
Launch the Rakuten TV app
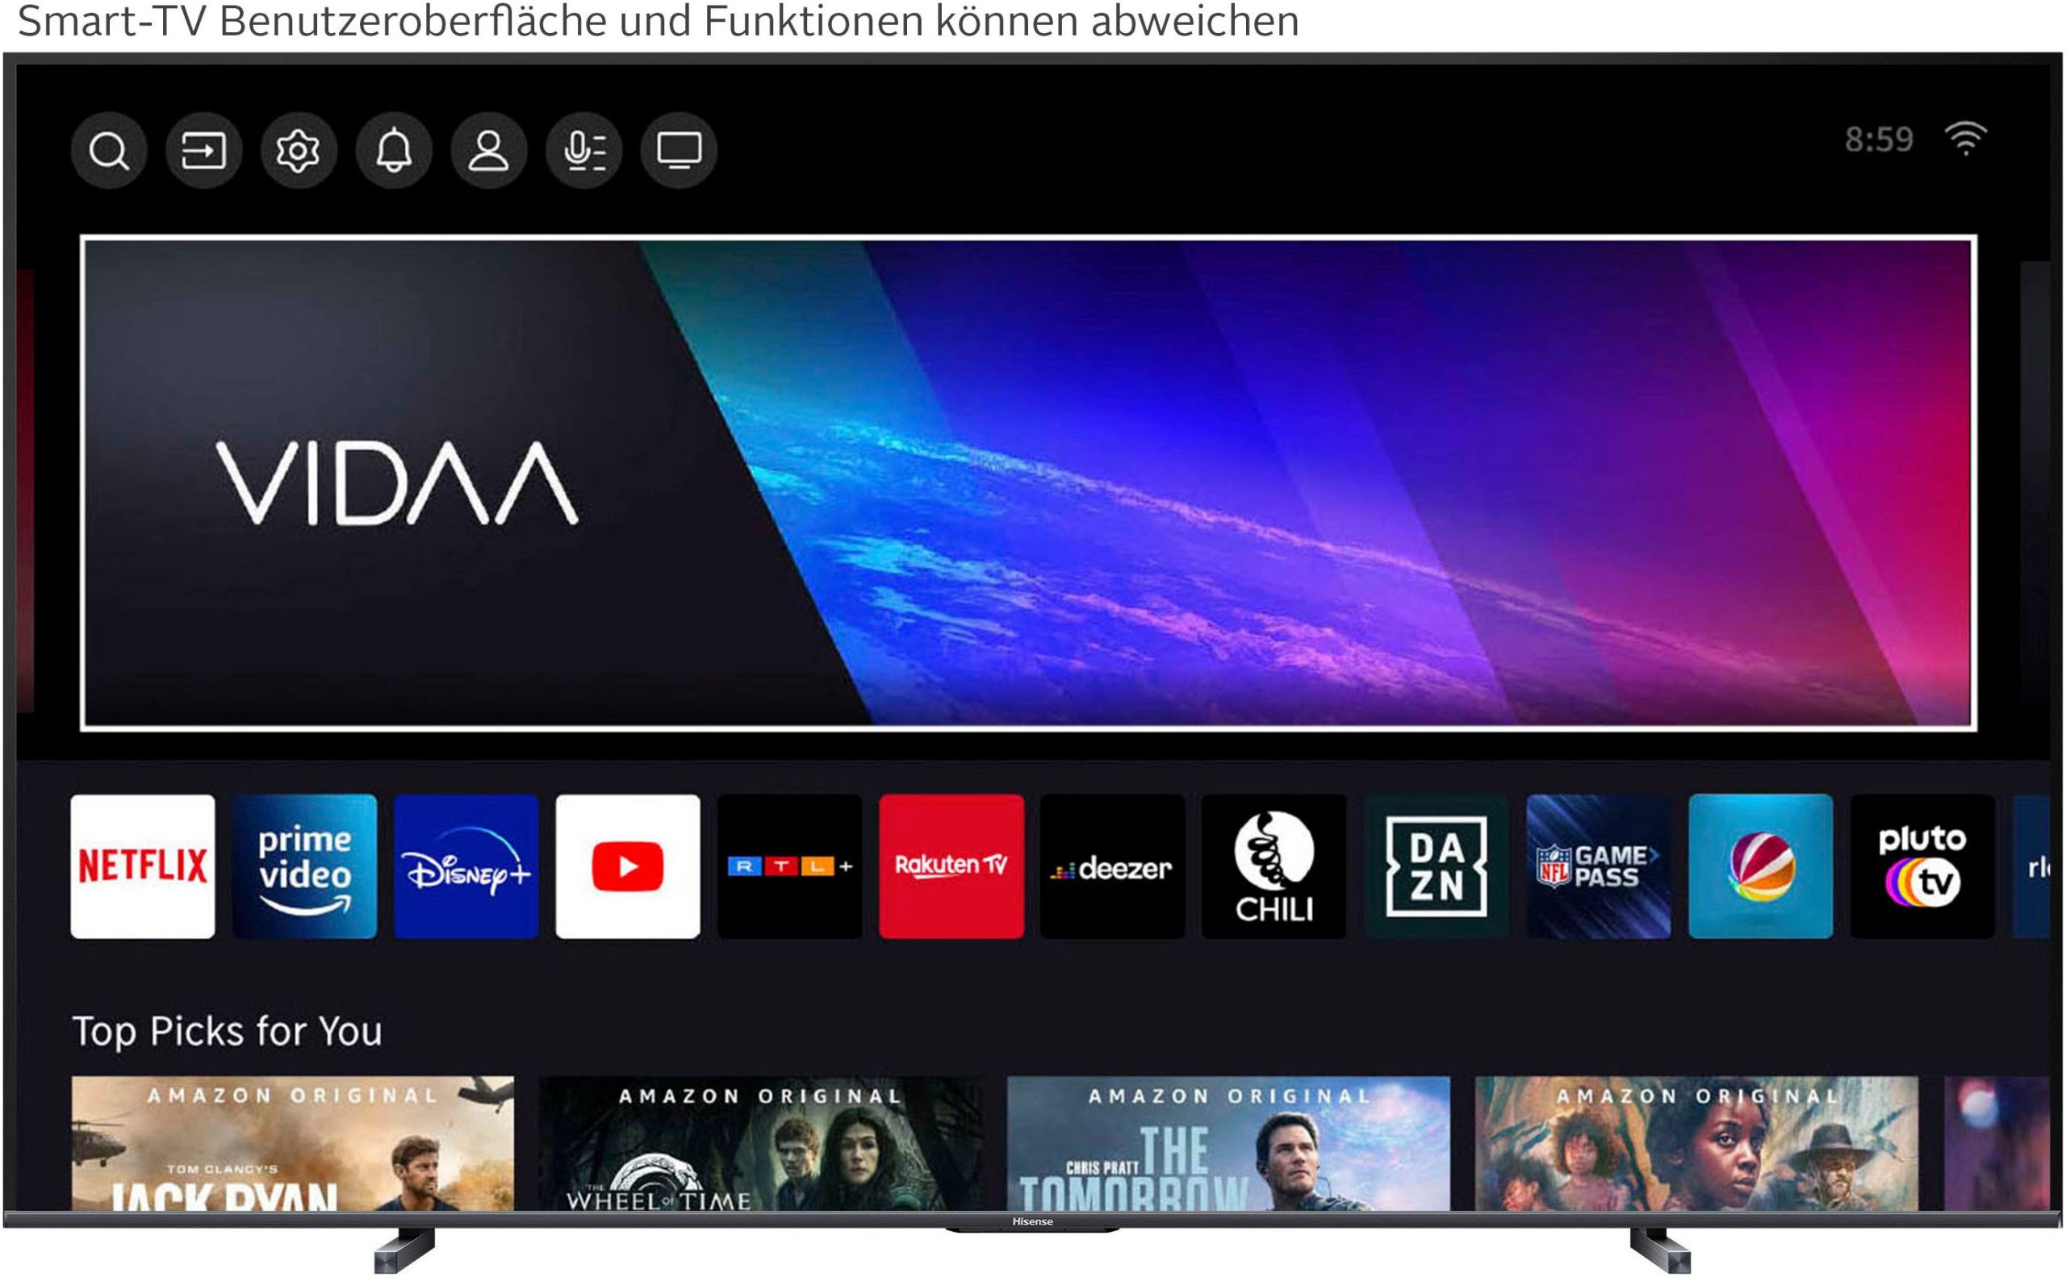point(951,866)
